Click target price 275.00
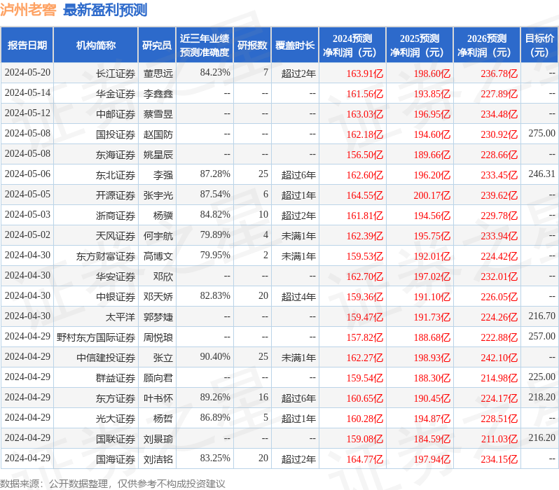 (x=541, y=133)
